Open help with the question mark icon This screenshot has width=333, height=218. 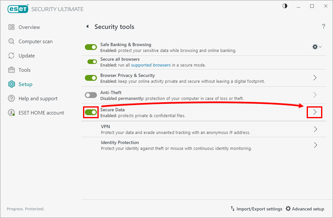[x=324, y=27]
